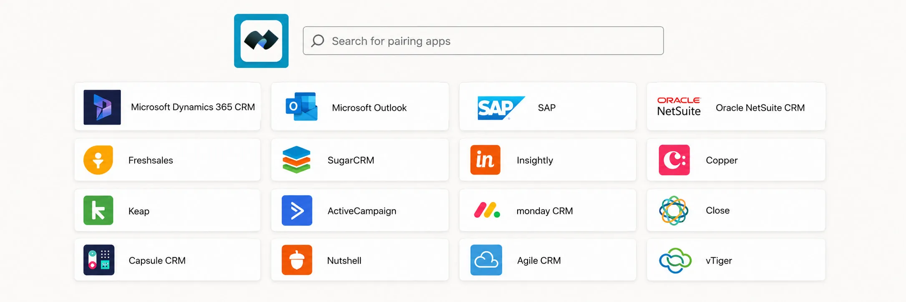
Task: Select the 'monday CRM' text label
Action: 544,211
